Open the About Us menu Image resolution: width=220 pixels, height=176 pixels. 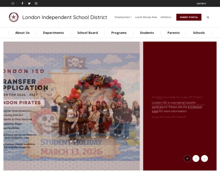tap(22, 33)
